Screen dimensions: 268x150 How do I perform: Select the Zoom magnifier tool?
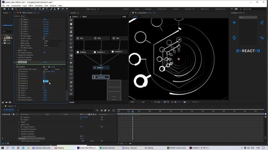(x=16, y=9)
